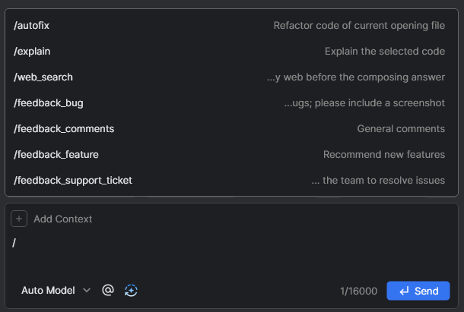Click the 'Recommend new features' description
This screenshot has width=464, height=312.
click(384, 155)
